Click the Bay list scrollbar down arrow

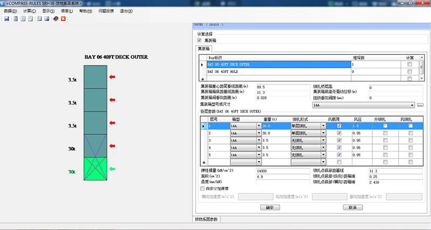(421, 78)
